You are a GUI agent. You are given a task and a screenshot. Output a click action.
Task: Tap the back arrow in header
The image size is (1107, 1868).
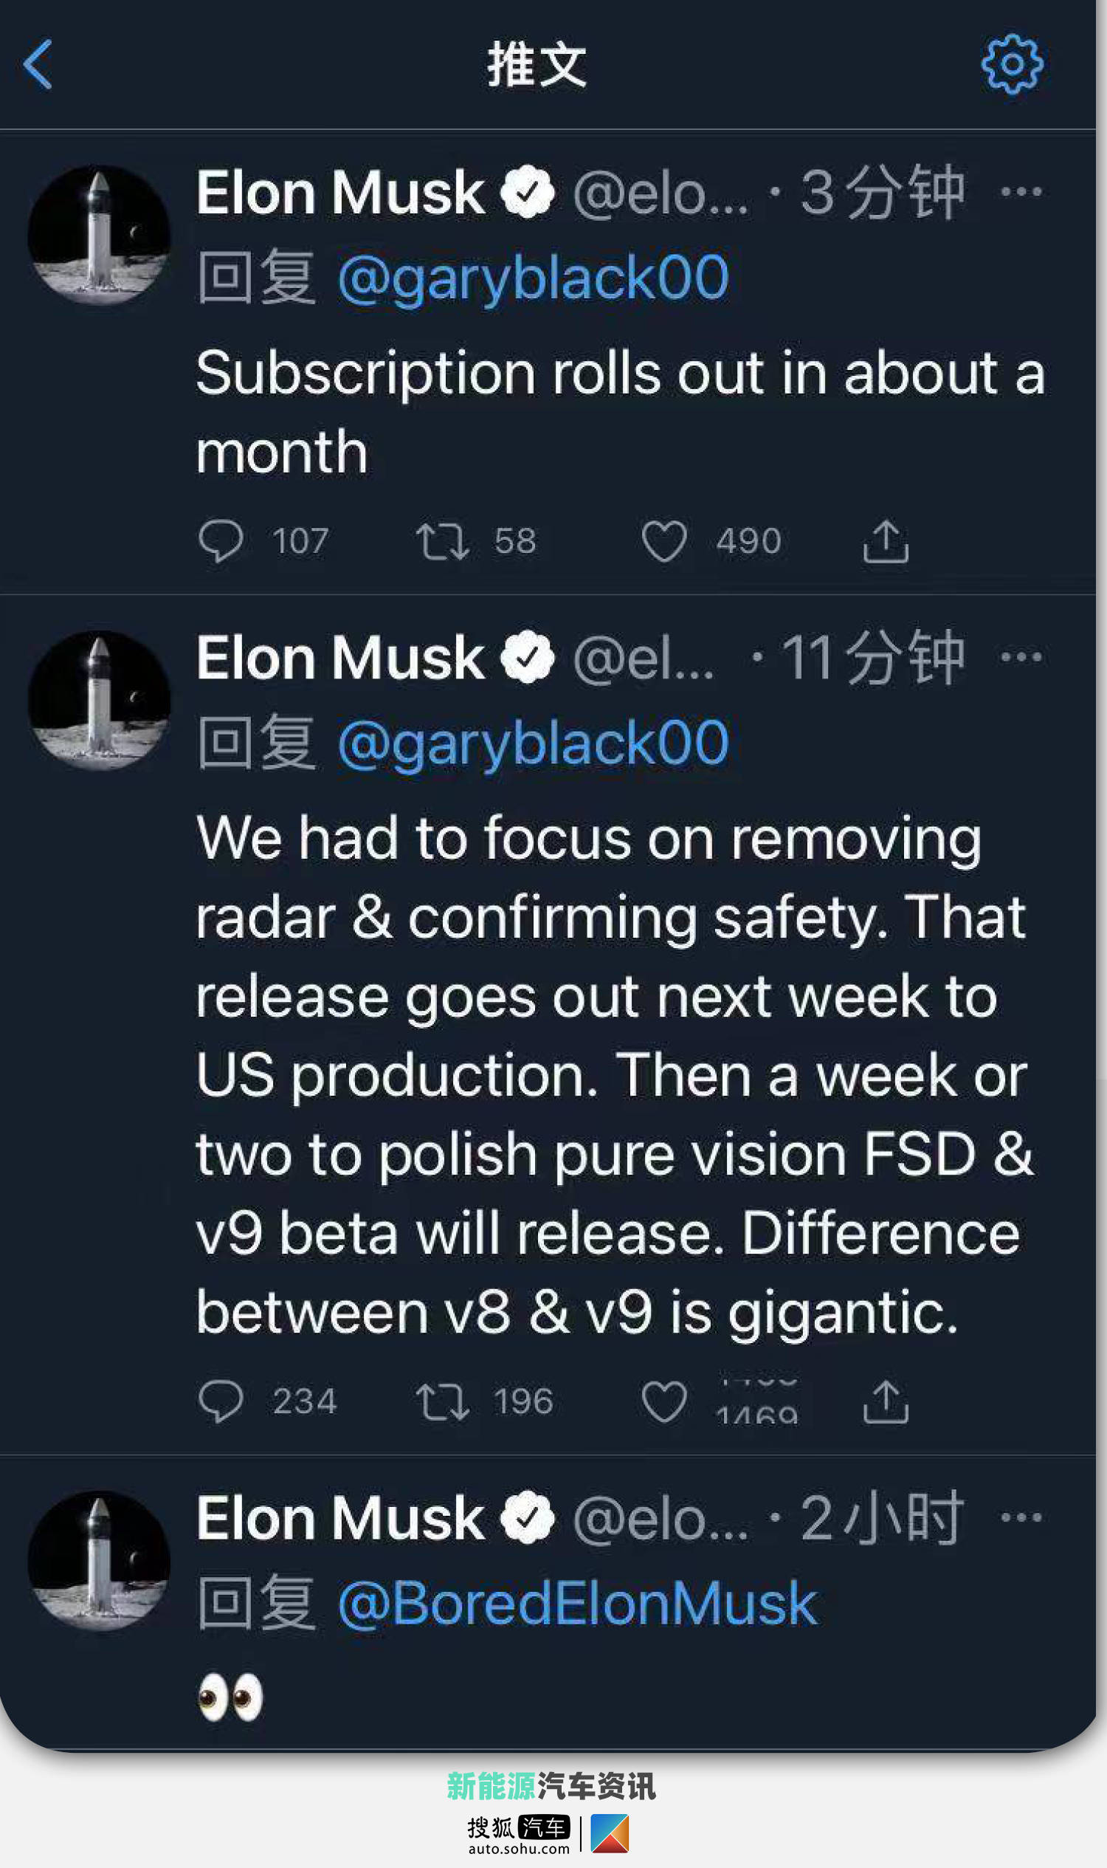click(38, 65)
